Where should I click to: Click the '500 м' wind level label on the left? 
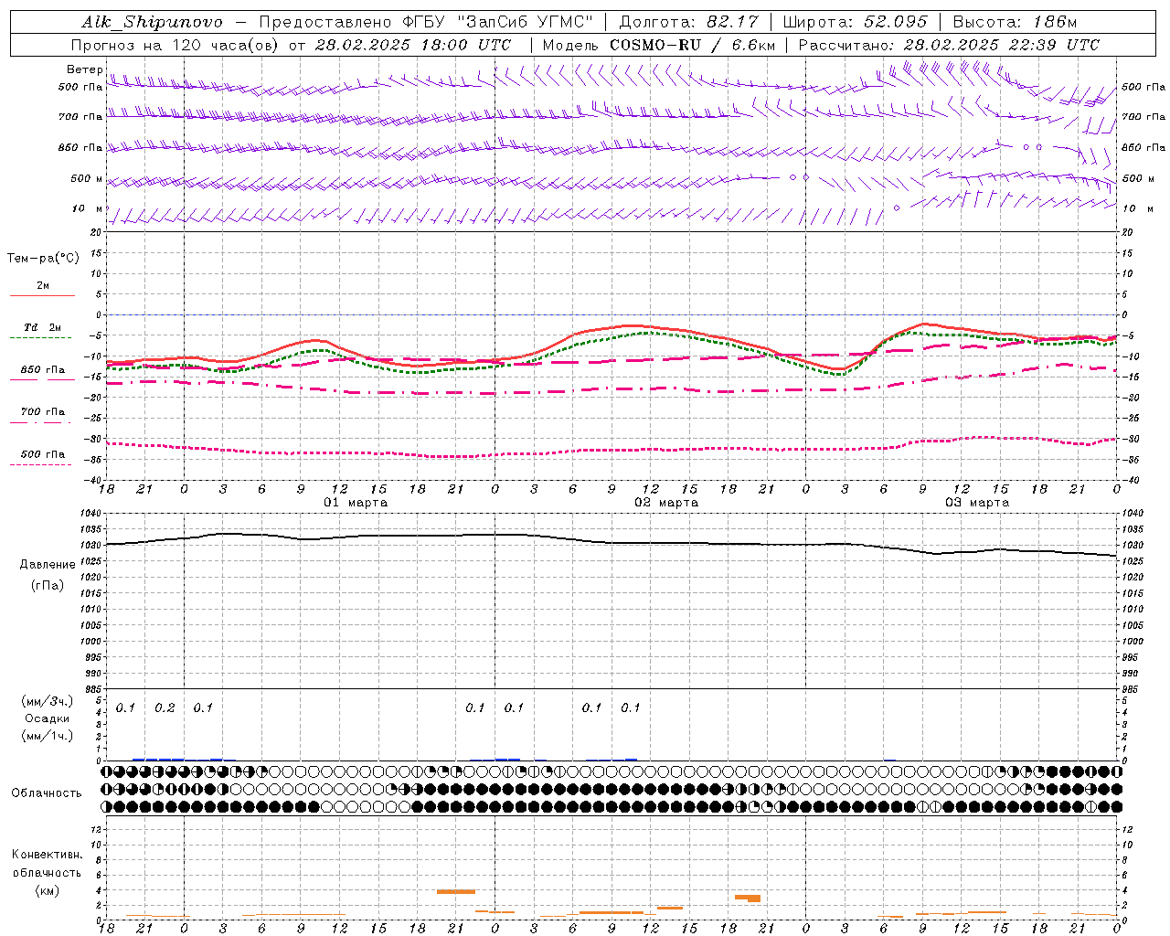(x=88, y=178)
